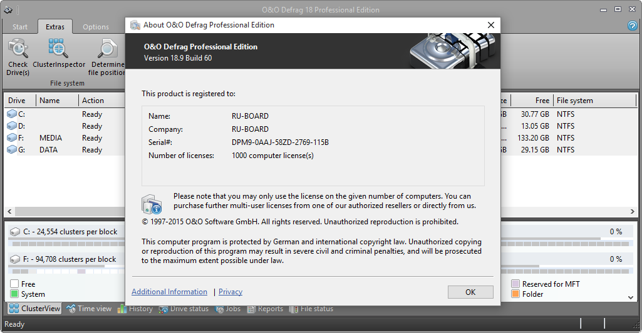This screenshot has height=333, width=642.
Task: Open the Jobs bottom tab
Action: point(227,309)
